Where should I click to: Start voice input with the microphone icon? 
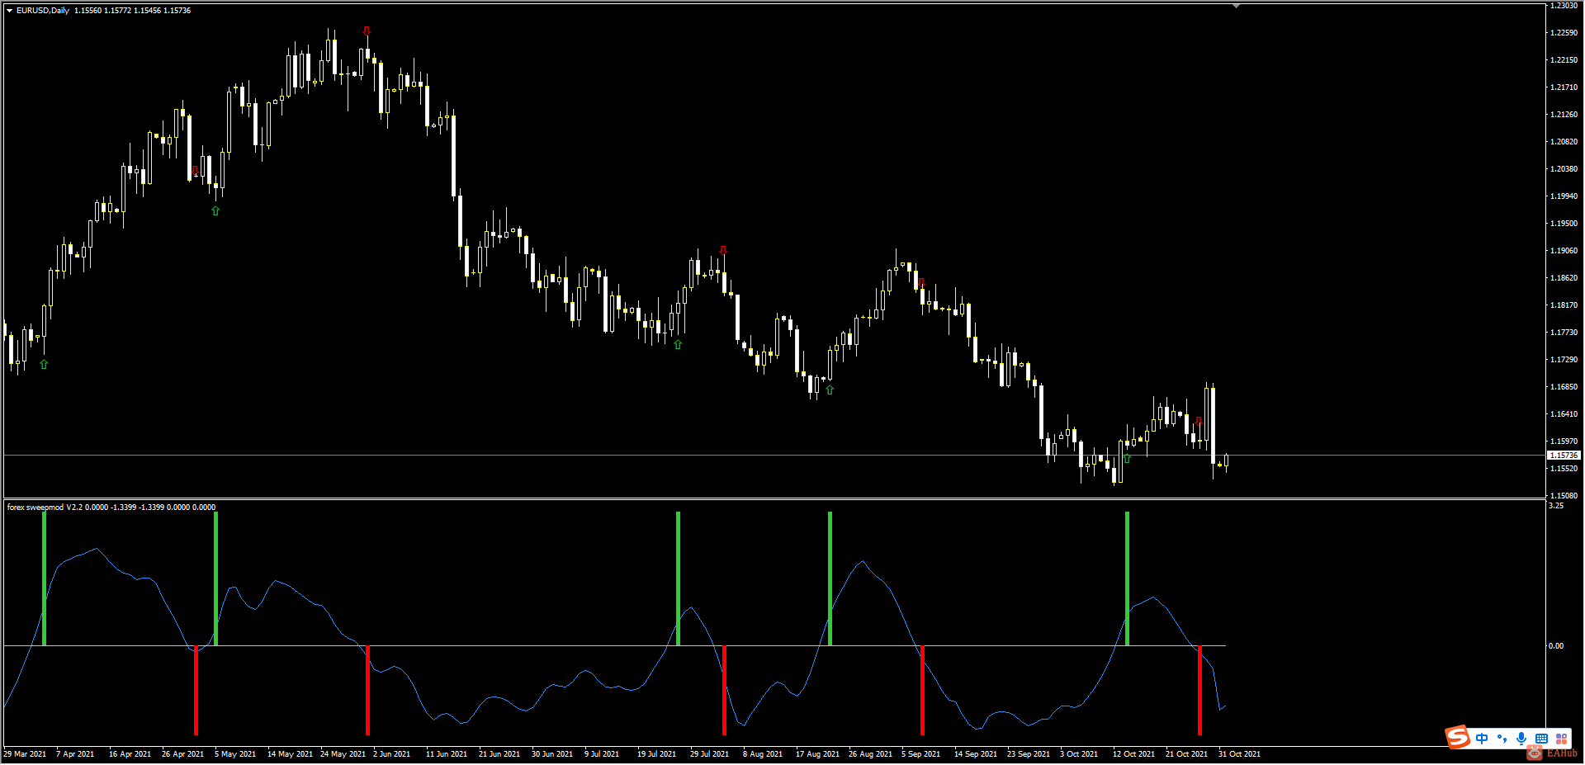[x=1521, y=739]
